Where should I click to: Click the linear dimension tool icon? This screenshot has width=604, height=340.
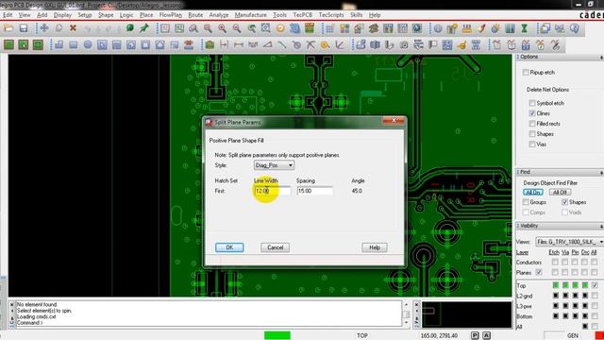pyautogui.click(x=239, y=45)
